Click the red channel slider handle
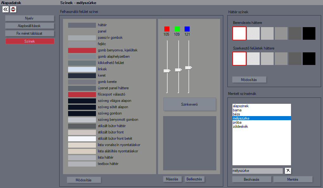Screen dimensions: 323x188 pyautogui.click(x=167, y=71)
